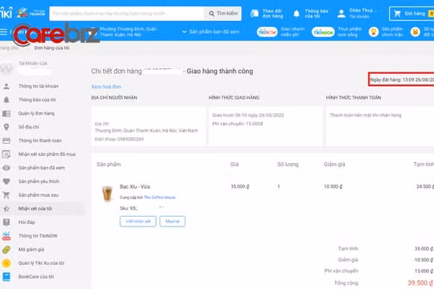Image resolution: width=434 pixels, height=289 pixels.
Task: Select Nhận xét của tôi menu label
Action: click(35, 209)
